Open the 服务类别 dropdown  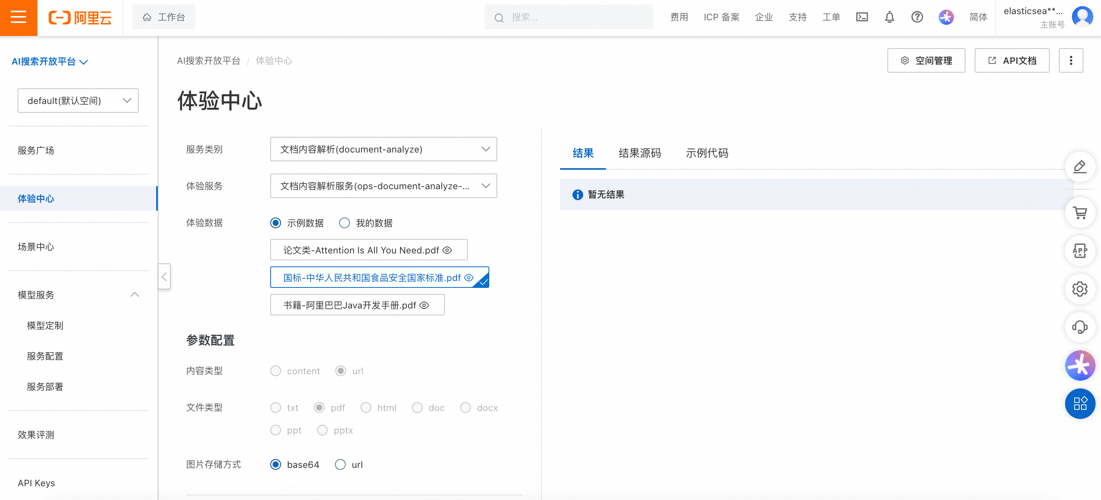click(383, 149)
